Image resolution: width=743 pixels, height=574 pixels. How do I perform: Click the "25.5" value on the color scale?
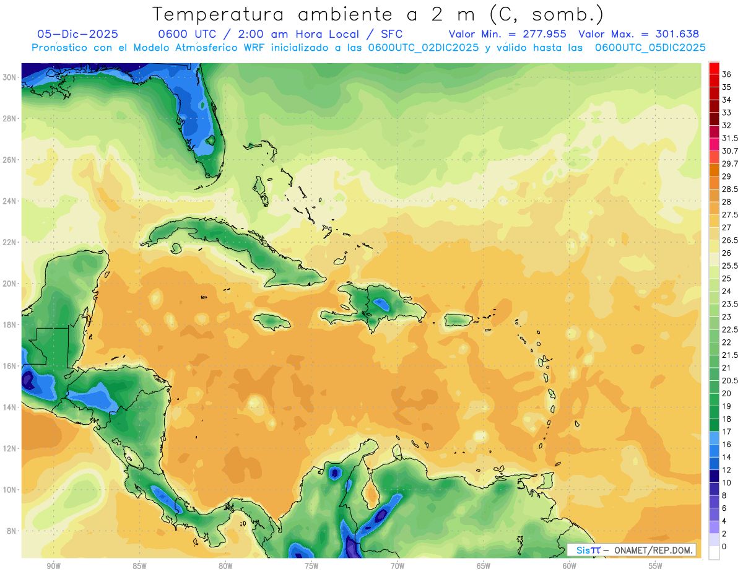coord(730,266)
